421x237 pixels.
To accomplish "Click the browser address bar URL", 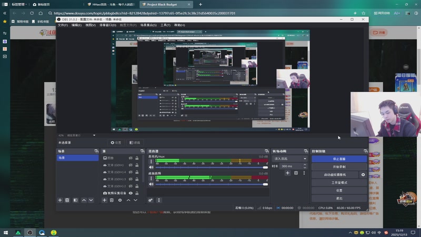I will (144, 13).
